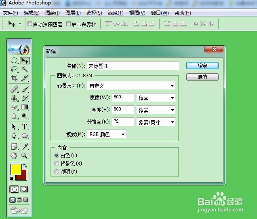Close the 新建 dialog with X
257x219 pixels.
(x=214, y=49)
